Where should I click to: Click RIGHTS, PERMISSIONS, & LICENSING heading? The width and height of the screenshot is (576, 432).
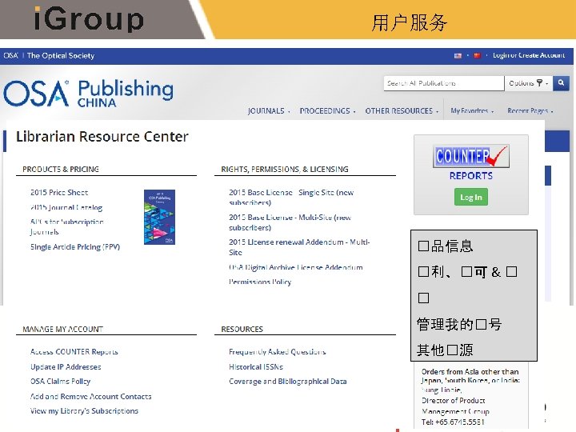(285, 170)
